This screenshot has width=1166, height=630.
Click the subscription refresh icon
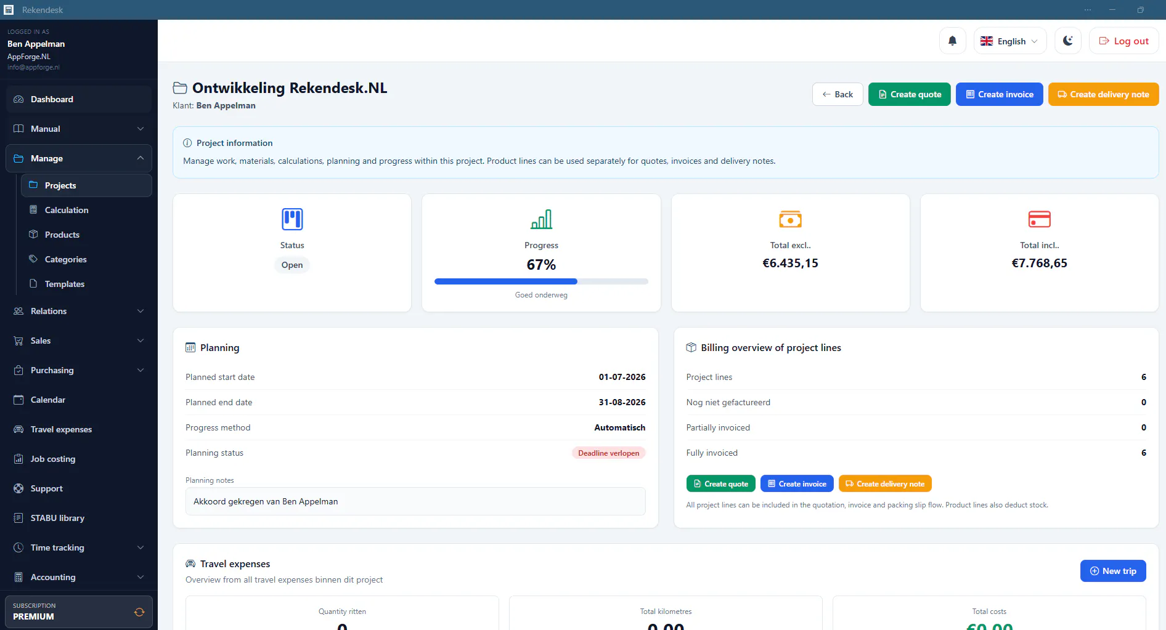(x=139, y=612)
